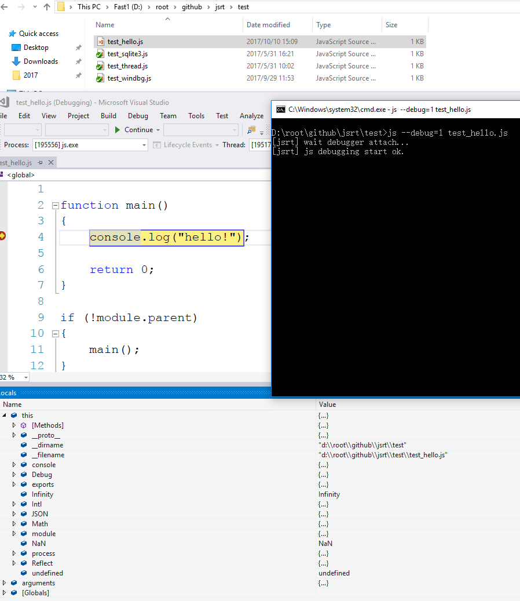Image resolution: width=520 pixels, height=601 pixels.
Task: Open the Build menu
Action: point(108,116)
